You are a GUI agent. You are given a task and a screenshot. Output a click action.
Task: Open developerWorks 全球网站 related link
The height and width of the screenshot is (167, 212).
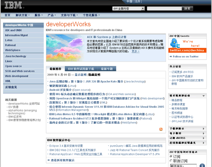[x=24, y=104]
